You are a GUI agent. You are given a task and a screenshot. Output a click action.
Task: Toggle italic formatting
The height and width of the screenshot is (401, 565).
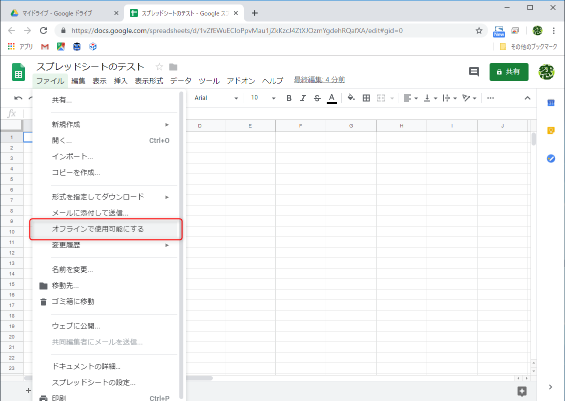point(303,97)
